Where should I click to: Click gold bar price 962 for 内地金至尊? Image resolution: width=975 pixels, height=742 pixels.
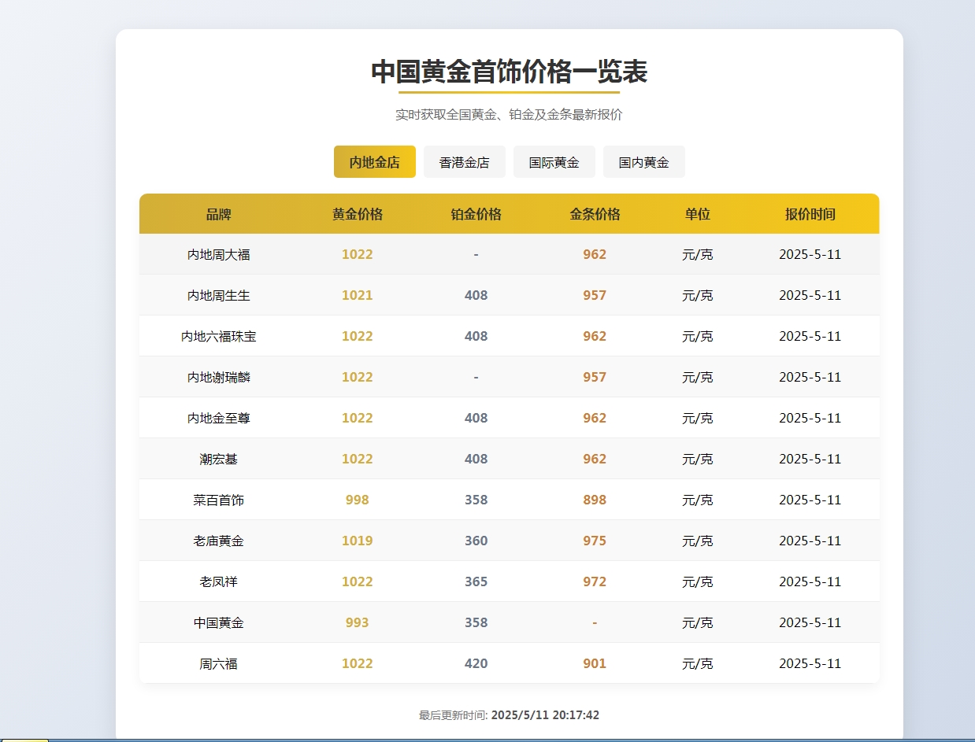click(x=595, y=419)
